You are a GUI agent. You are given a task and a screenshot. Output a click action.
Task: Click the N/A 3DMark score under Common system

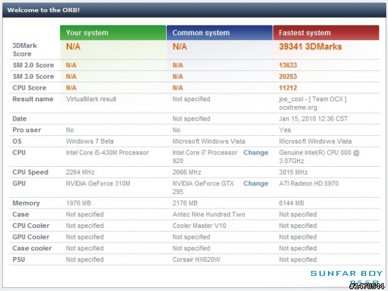[x=179, y=47]
